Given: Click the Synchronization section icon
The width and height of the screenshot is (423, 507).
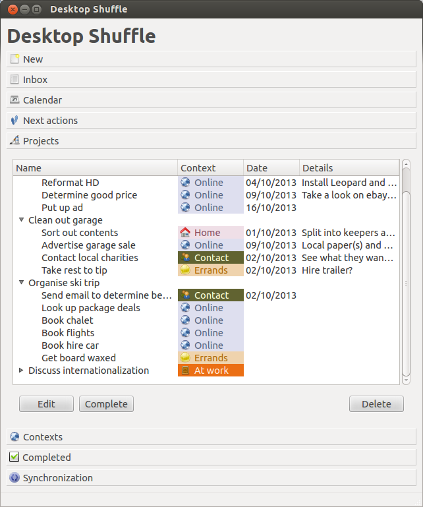Looking at the screenshot, I should tap(14, 478).
